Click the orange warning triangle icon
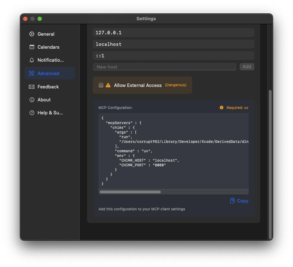The width and height of the screenshot is (293, 267). (x=108, y=85)
